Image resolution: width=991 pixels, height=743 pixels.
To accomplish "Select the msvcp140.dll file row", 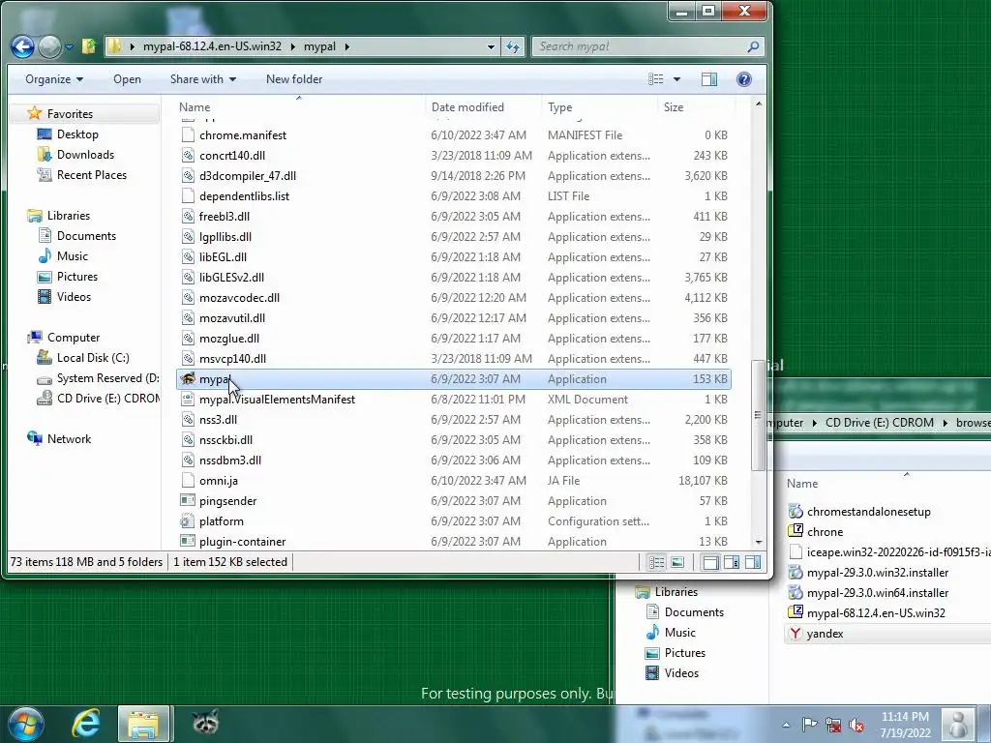I will [453, 358].
